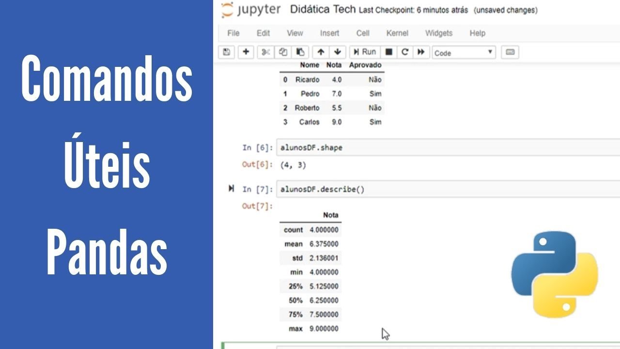This screenshot has height=349, width=620.
Task: Click the std value 2.136001
Action: (x=324, y=258)
